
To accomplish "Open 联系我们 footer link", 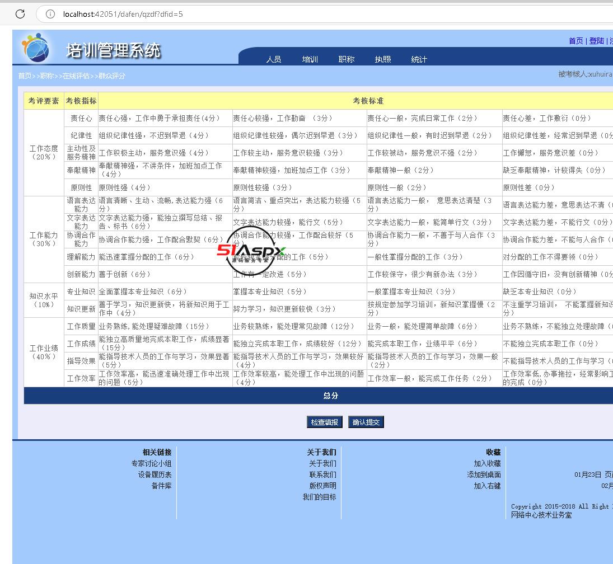I will [322, 474].
